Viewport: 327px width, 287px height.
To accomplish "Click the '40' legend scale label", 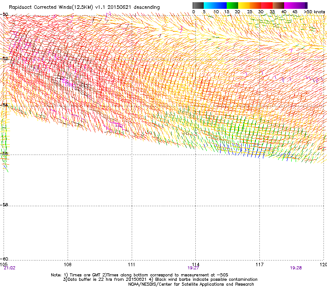I will click(284, 12).
